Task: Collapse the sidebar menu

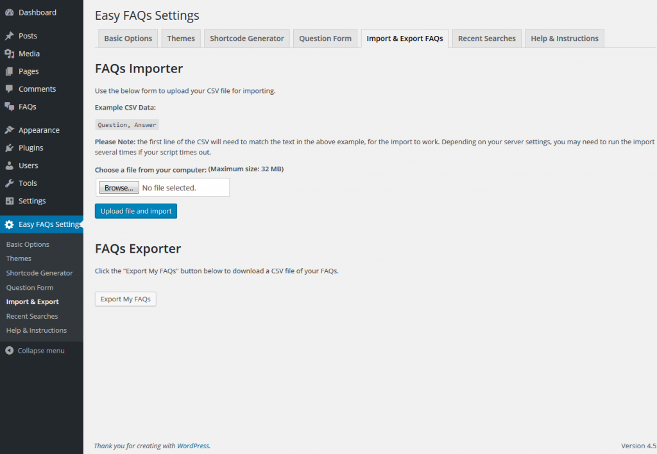Action: pyautogui.click(x=35, y=351)
